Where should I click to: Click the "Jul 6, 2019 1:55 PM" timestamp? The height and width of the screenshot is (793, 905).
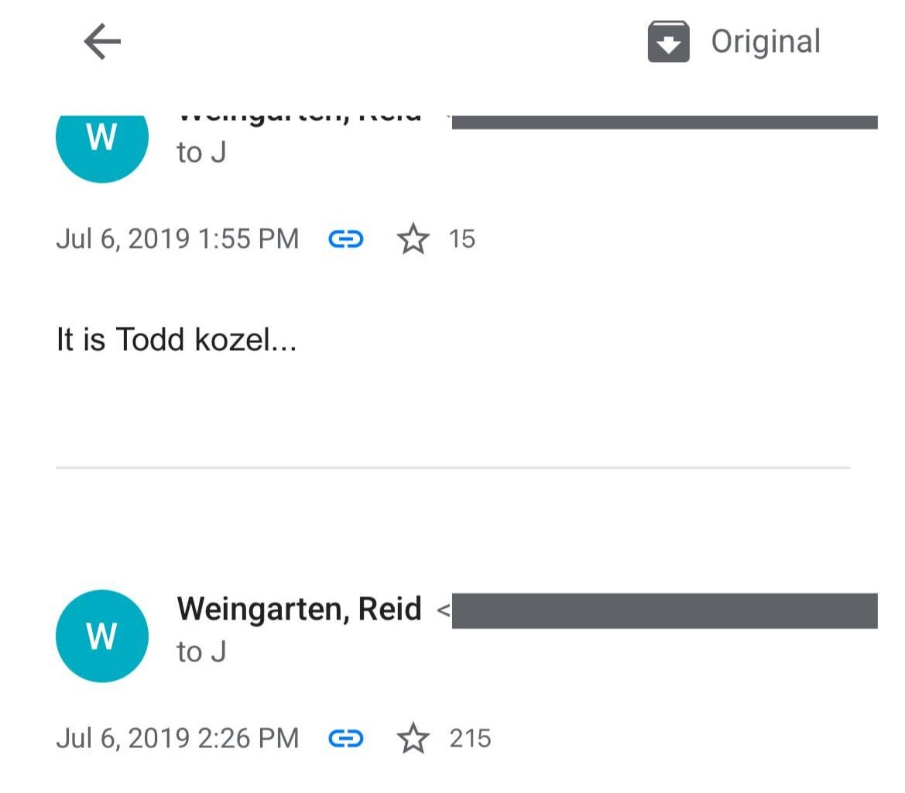[177, 239]
